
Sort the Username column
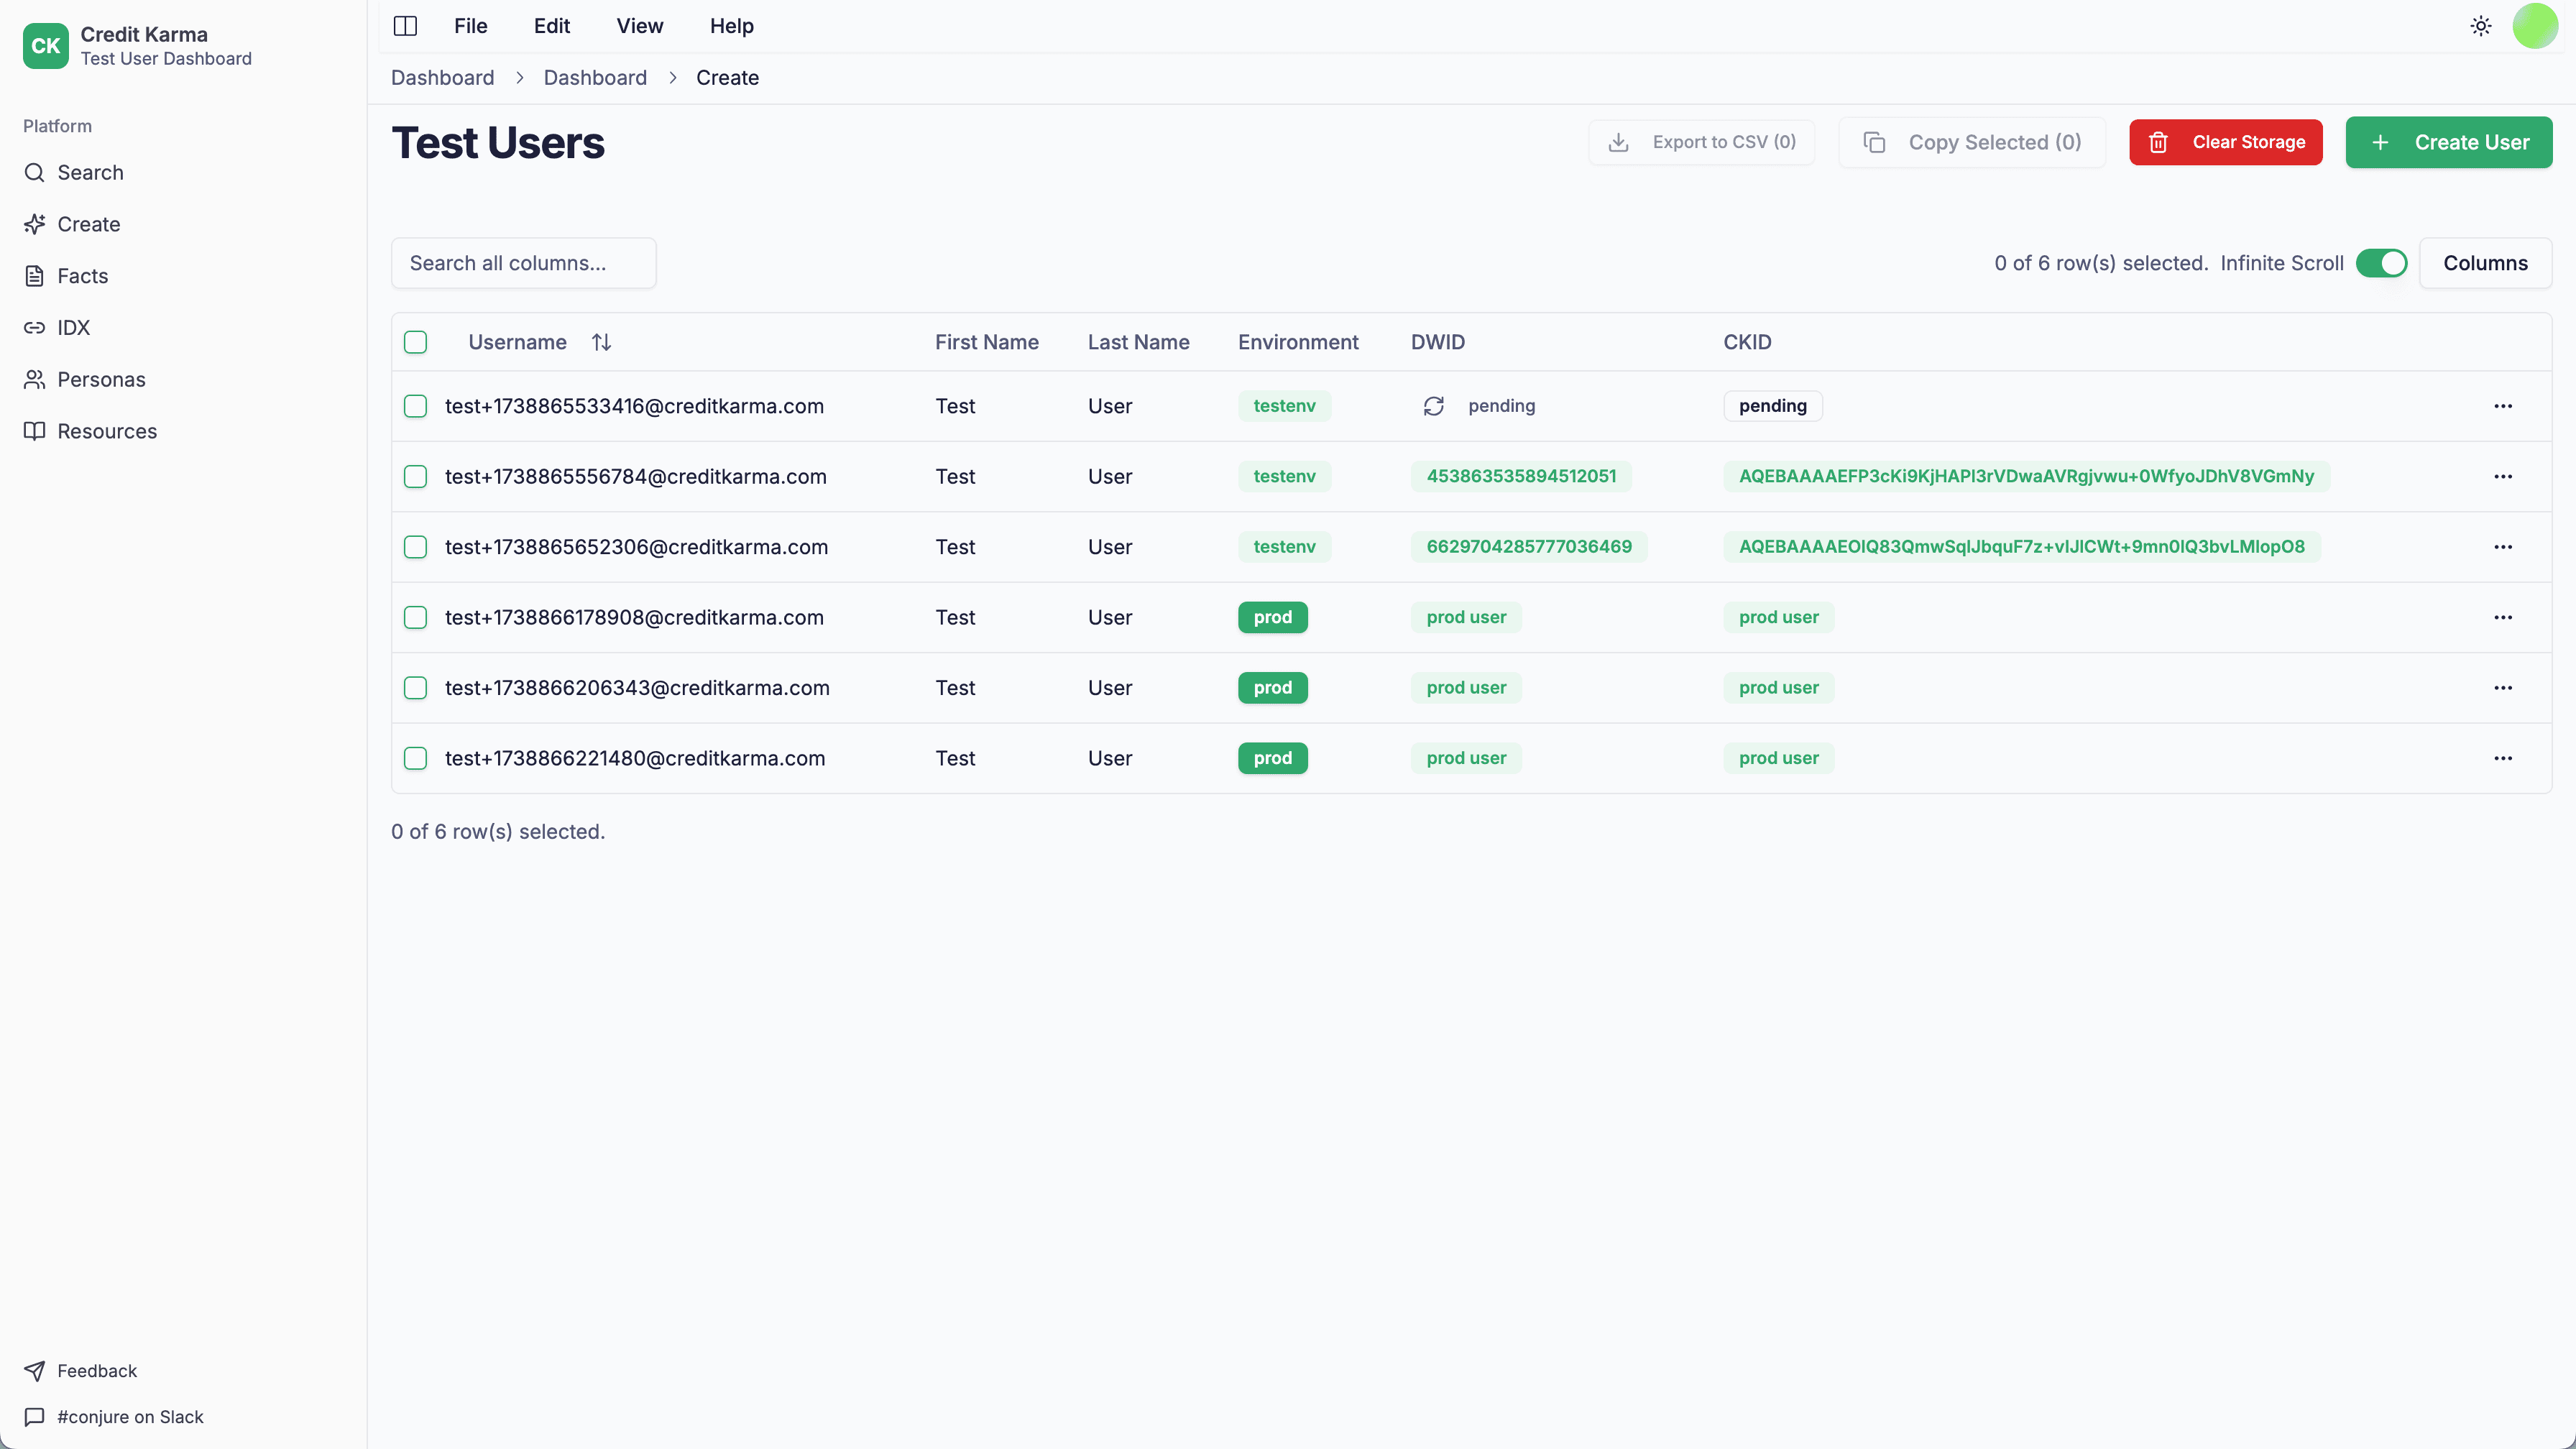601,341
